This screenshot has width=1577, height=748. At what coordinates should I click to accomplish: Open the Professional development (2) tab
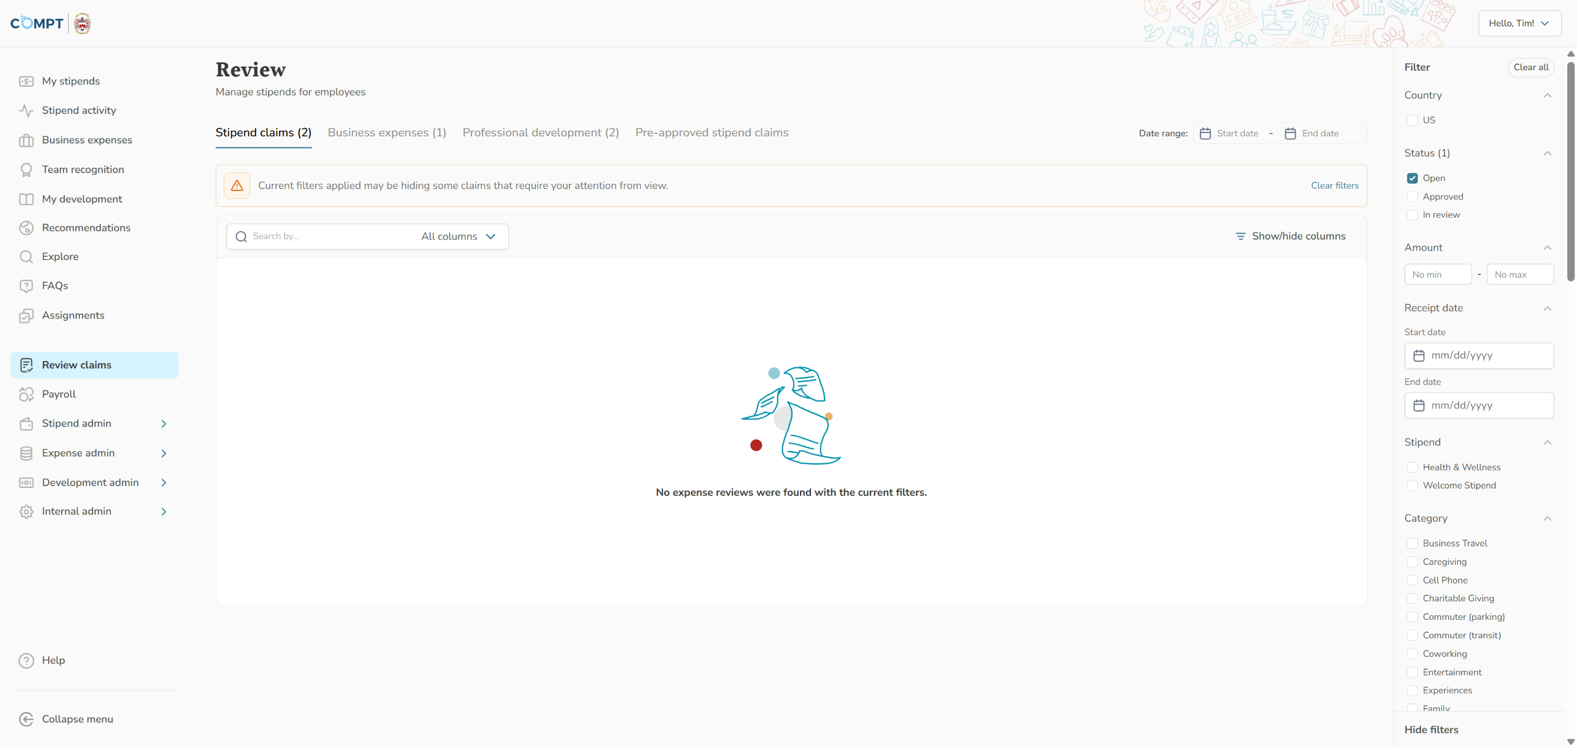coord(540,133)
